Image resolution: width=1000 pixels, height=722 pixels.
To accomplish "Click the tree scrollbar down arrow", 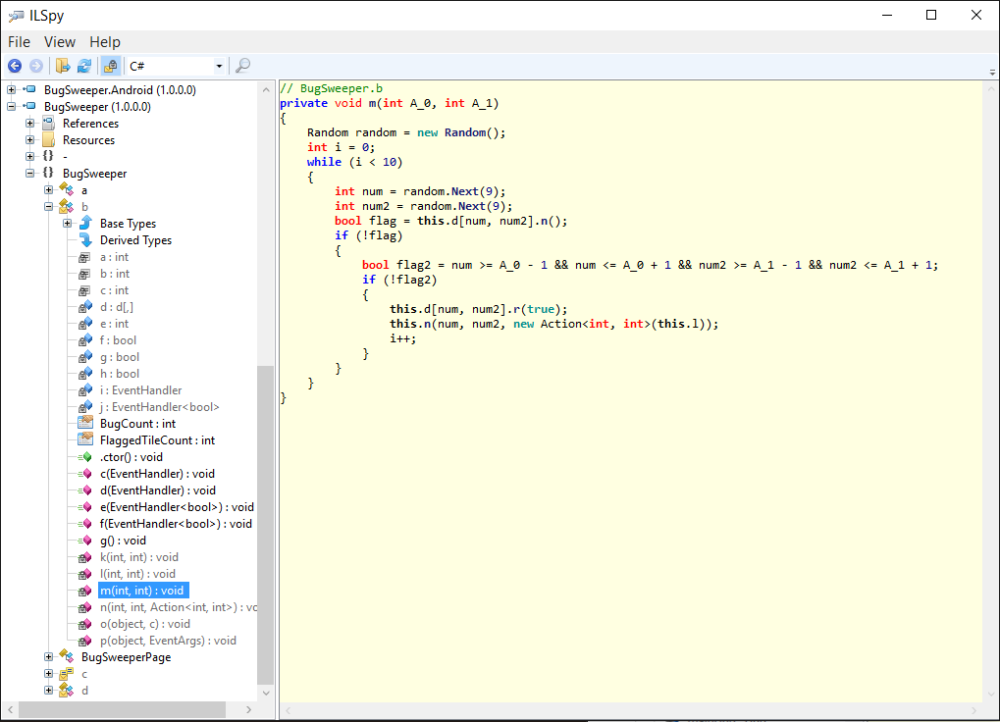I will [266, 693].
